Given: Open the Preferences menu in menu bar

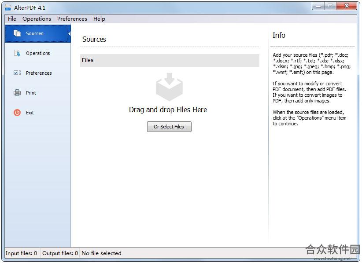Looking at the screenshot, I should (72, 18).
